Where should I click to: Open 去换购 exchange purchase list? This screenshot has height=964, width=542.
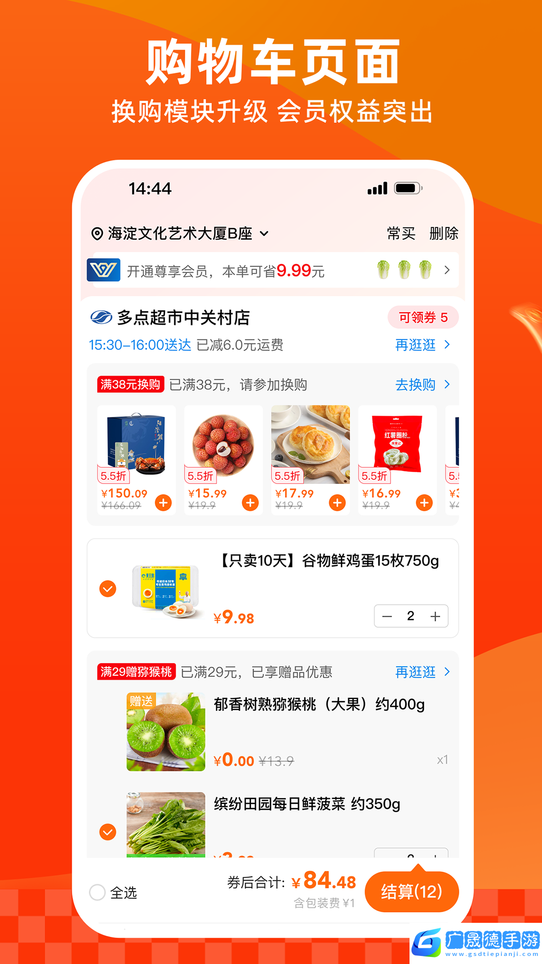pos(423,385)
